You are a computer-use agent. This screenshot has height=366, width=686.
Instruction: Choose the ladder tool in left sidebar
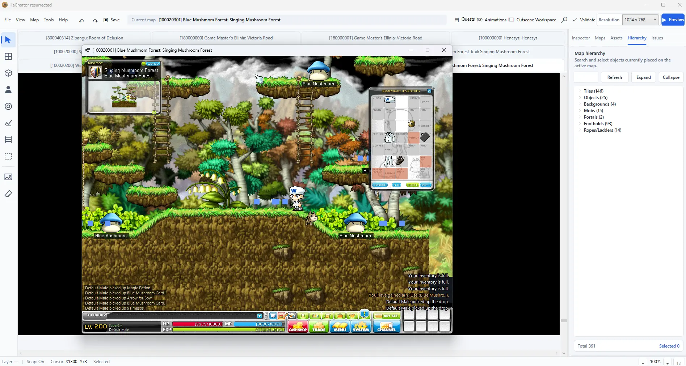point(8,140)
